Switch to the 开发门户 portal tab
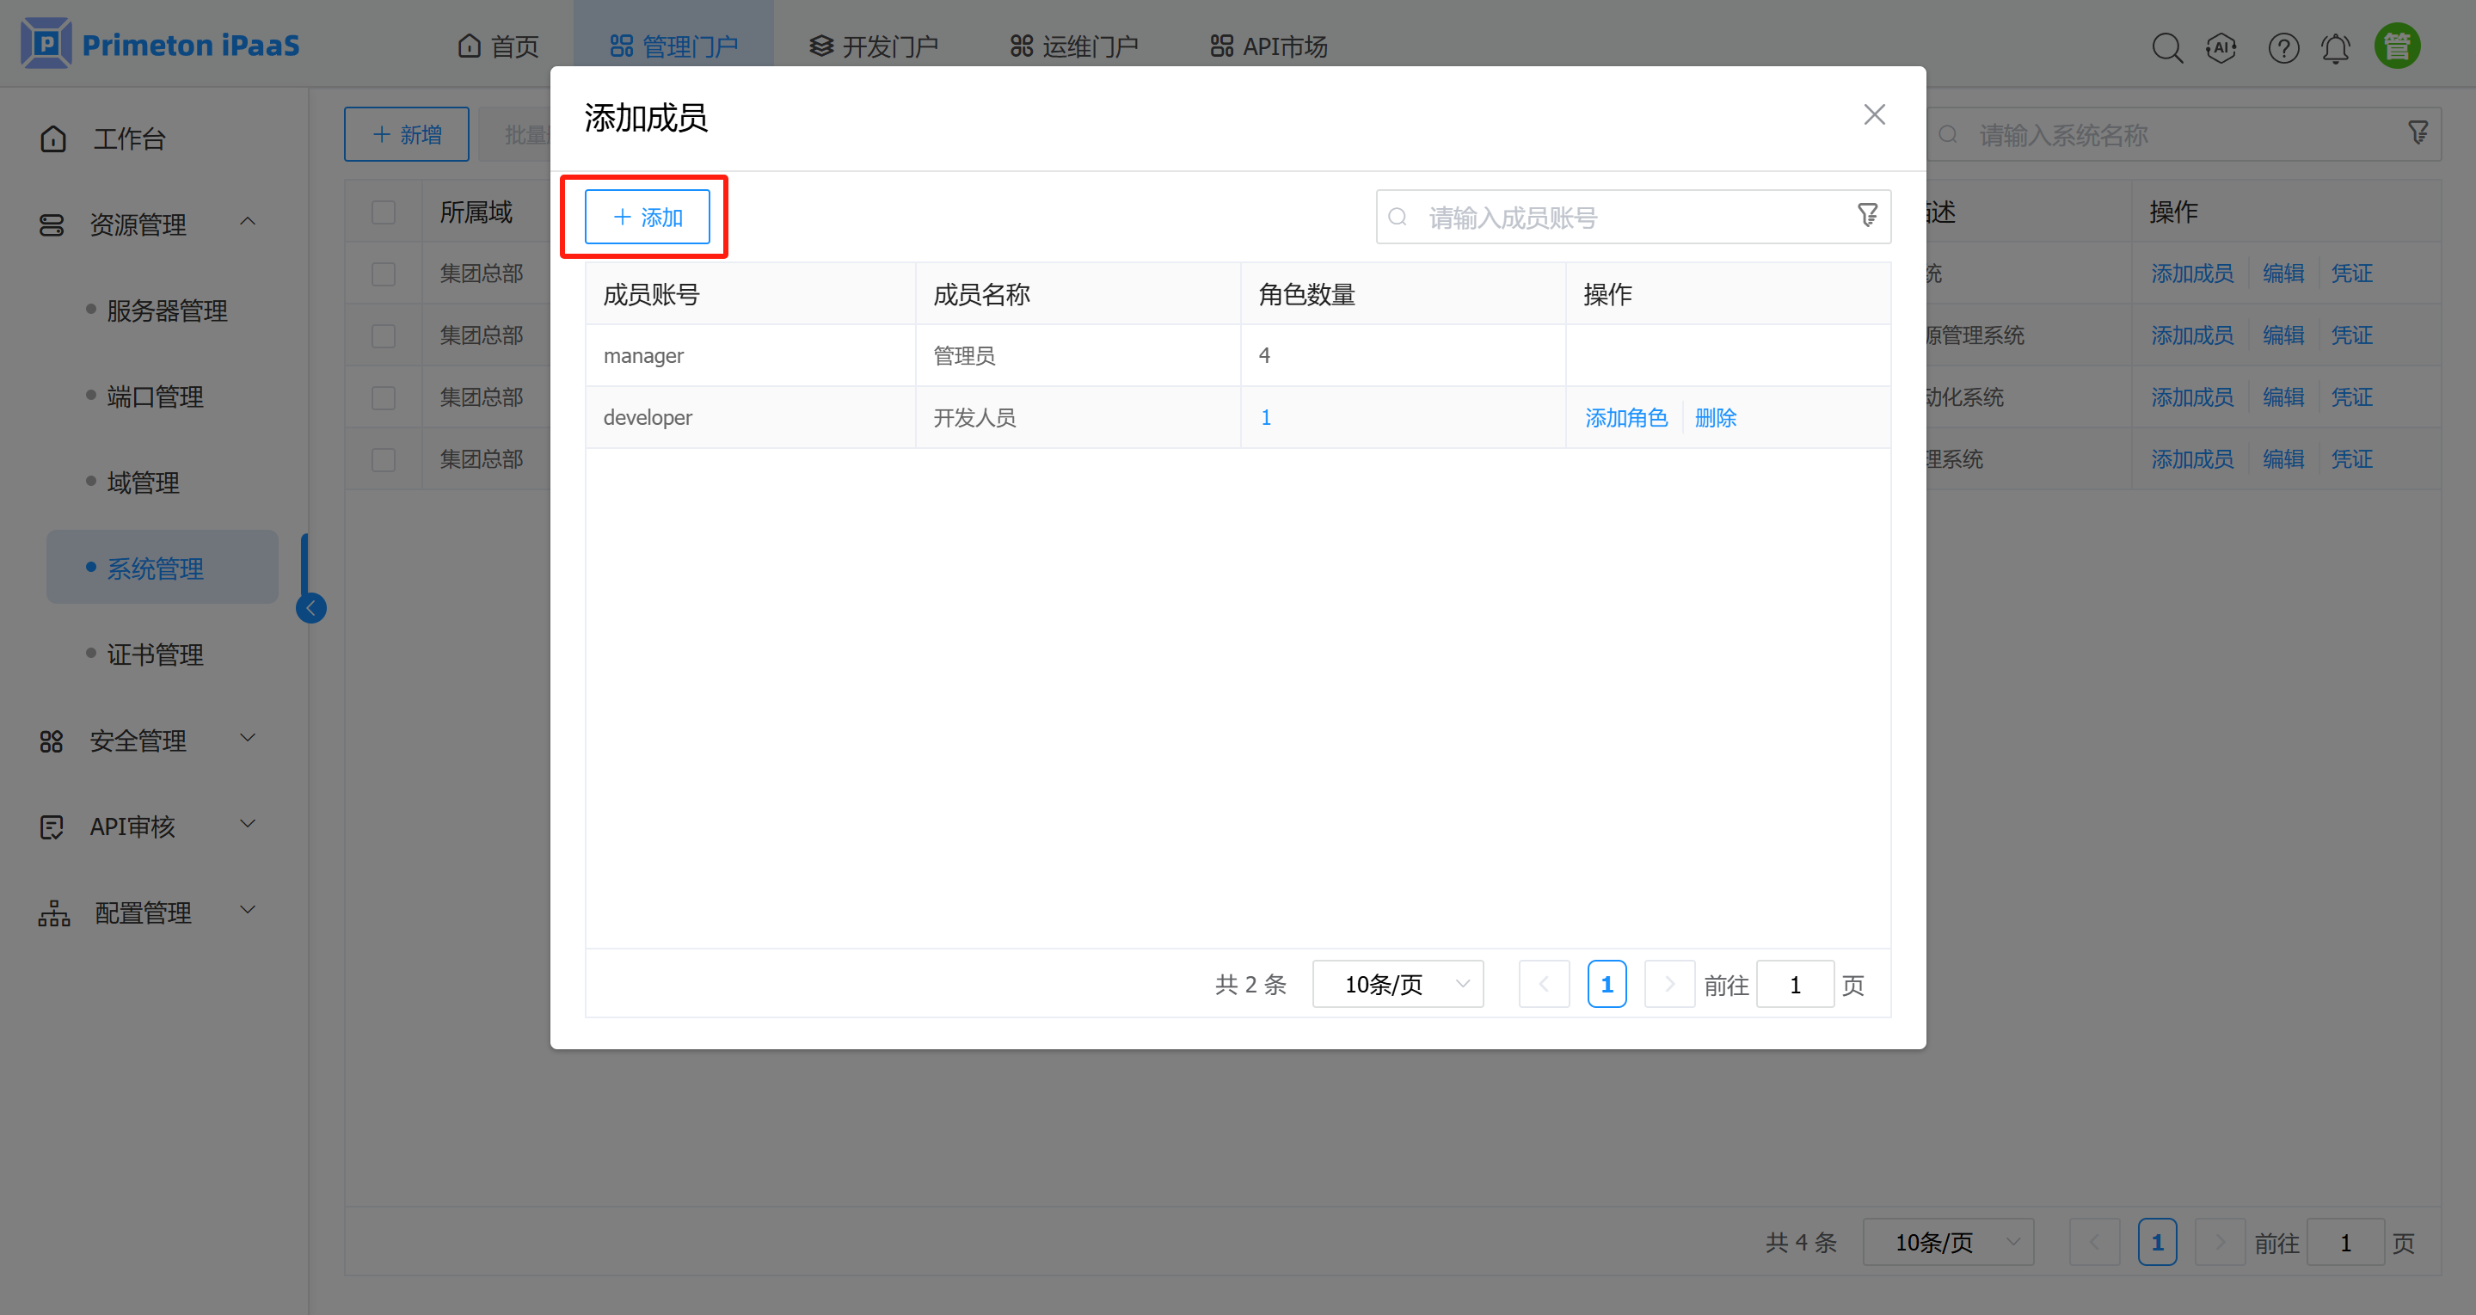The width and height of the screenshot is (2476, 1315). [x=873, y=44]
